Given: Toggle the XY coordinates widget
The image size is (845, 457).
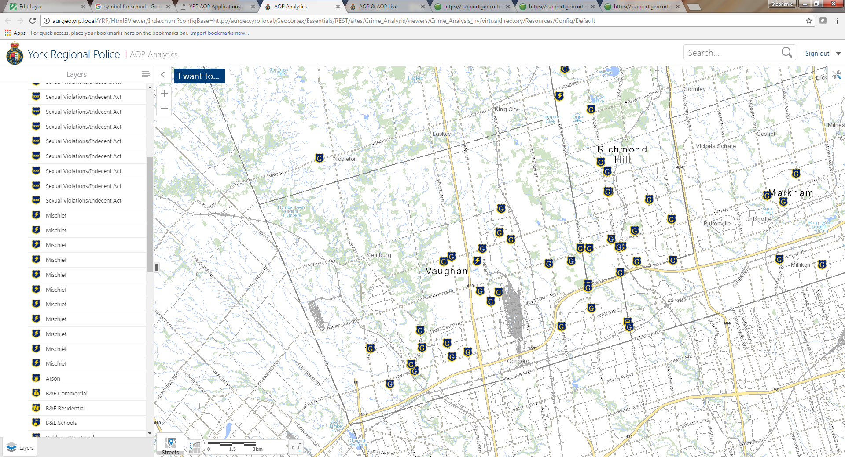Looking at the screenshot, I should [195, 447].
